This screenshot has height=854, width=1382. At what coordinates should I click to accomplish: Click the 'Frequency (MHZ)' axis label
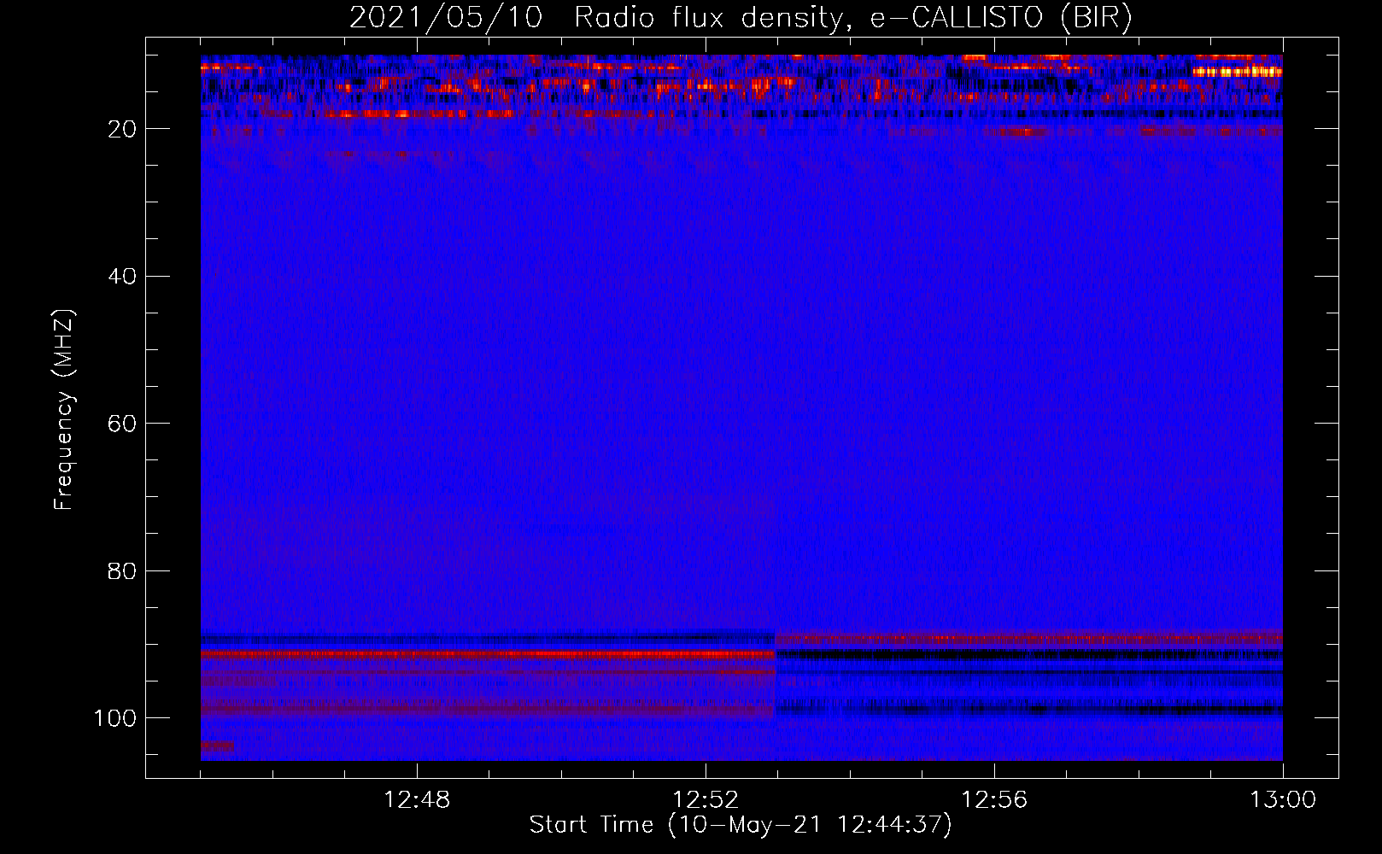[x=64, y=409]
